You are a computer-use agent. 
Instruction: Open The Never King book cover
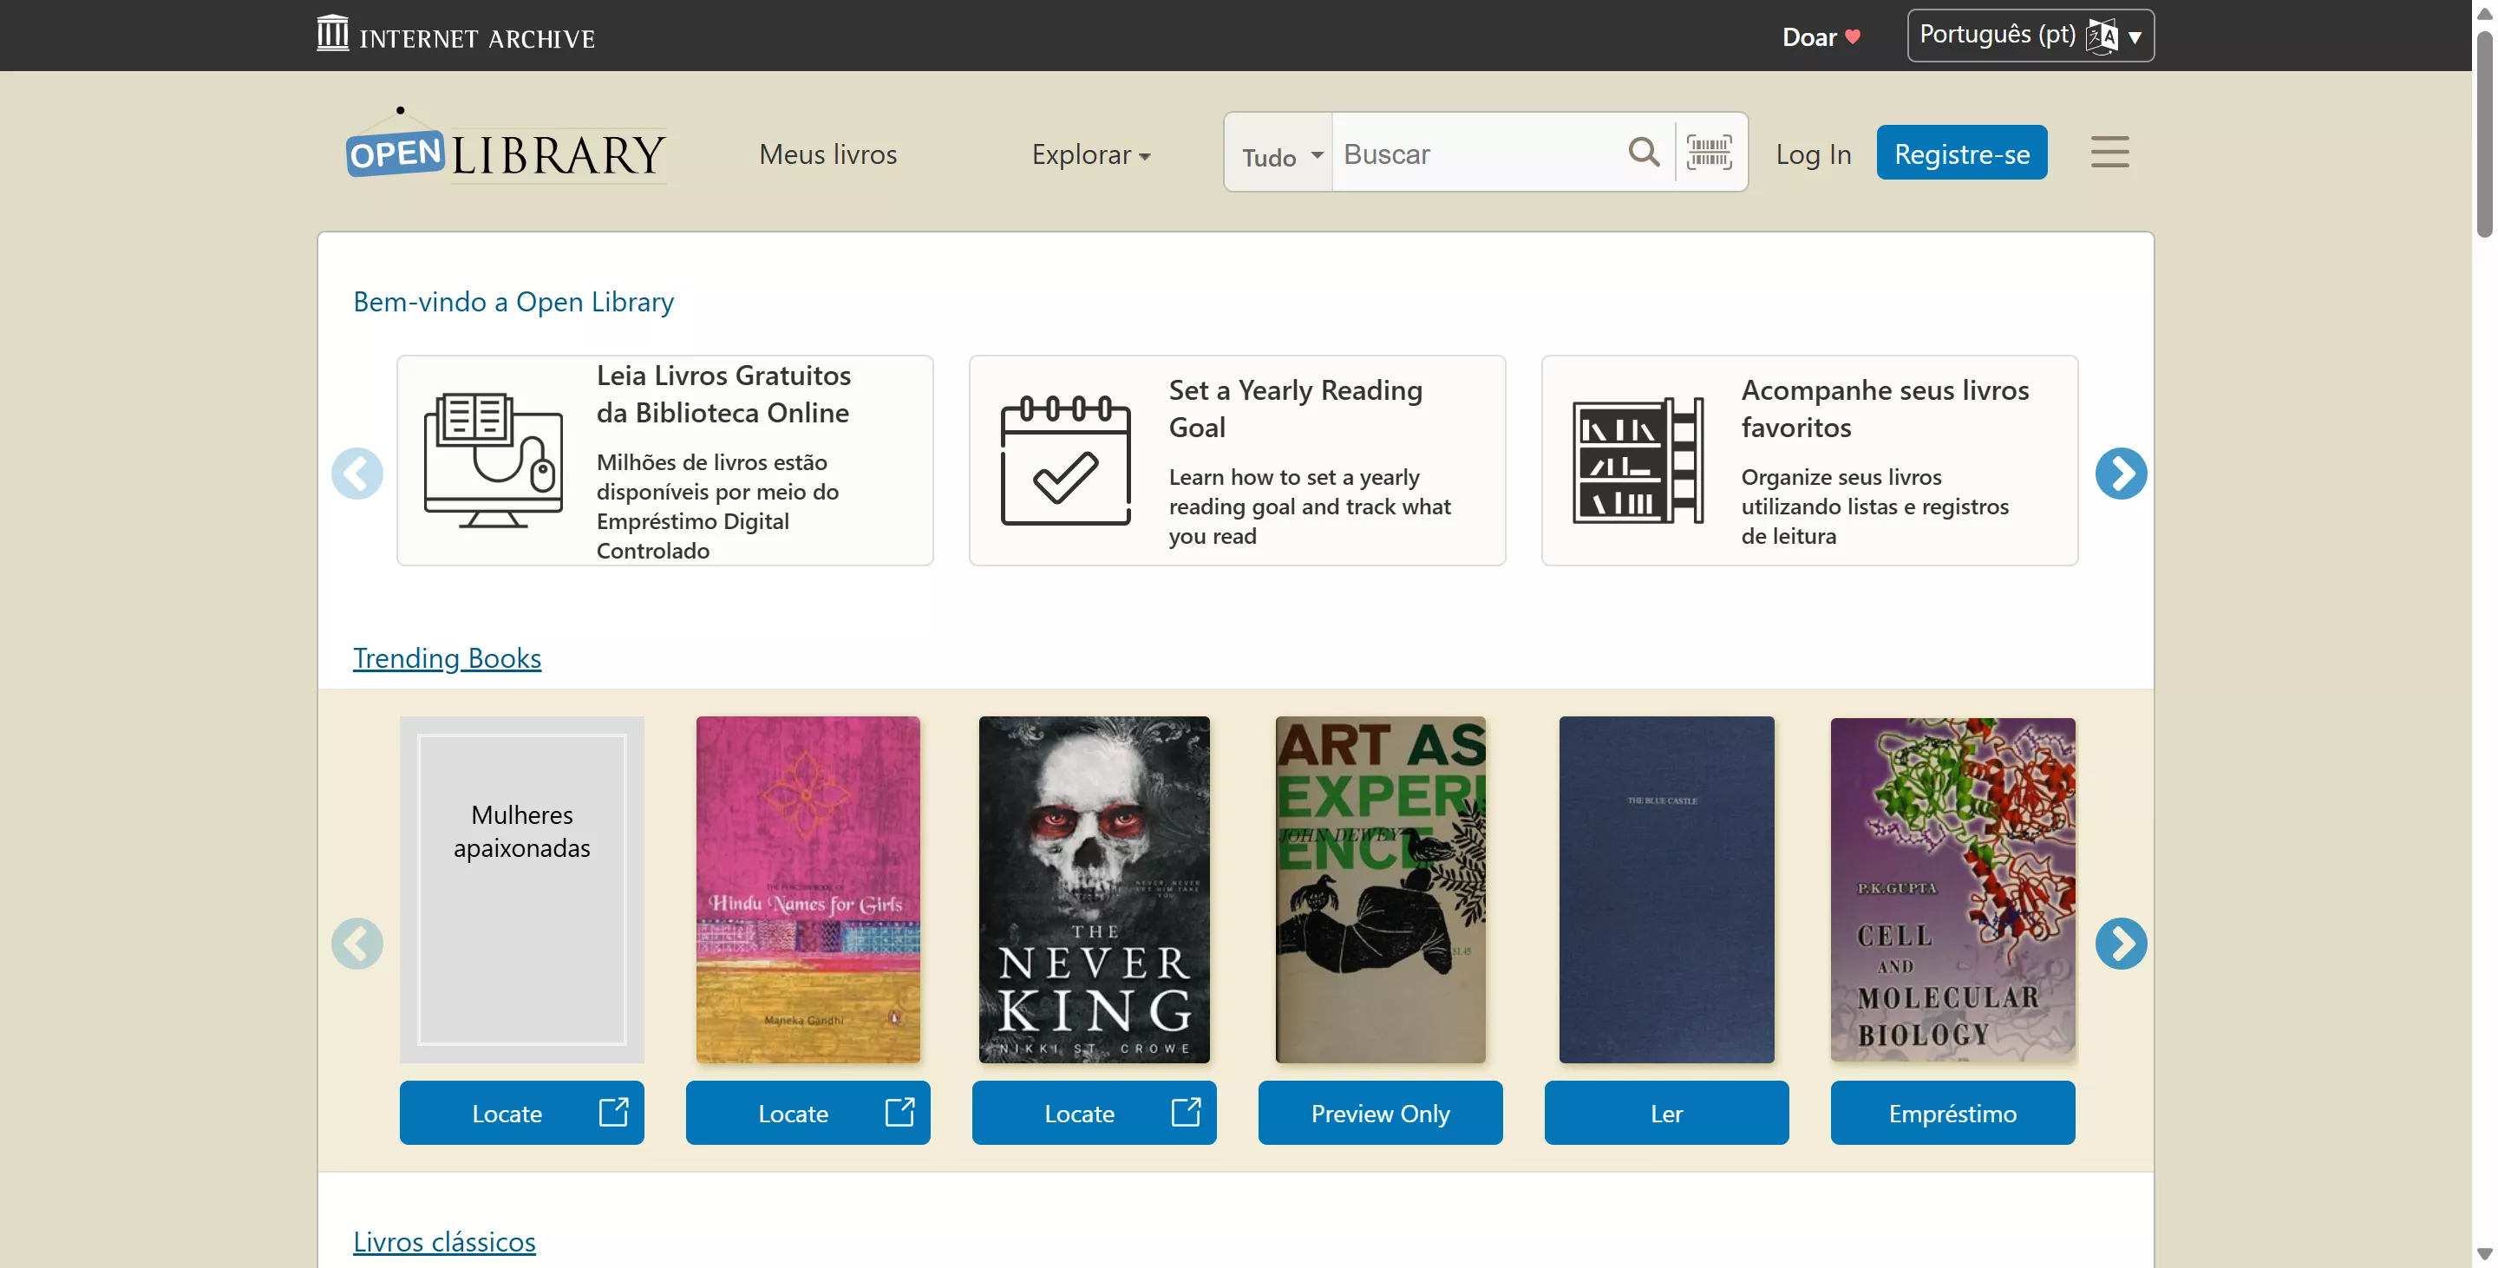tap(1094, 889)
